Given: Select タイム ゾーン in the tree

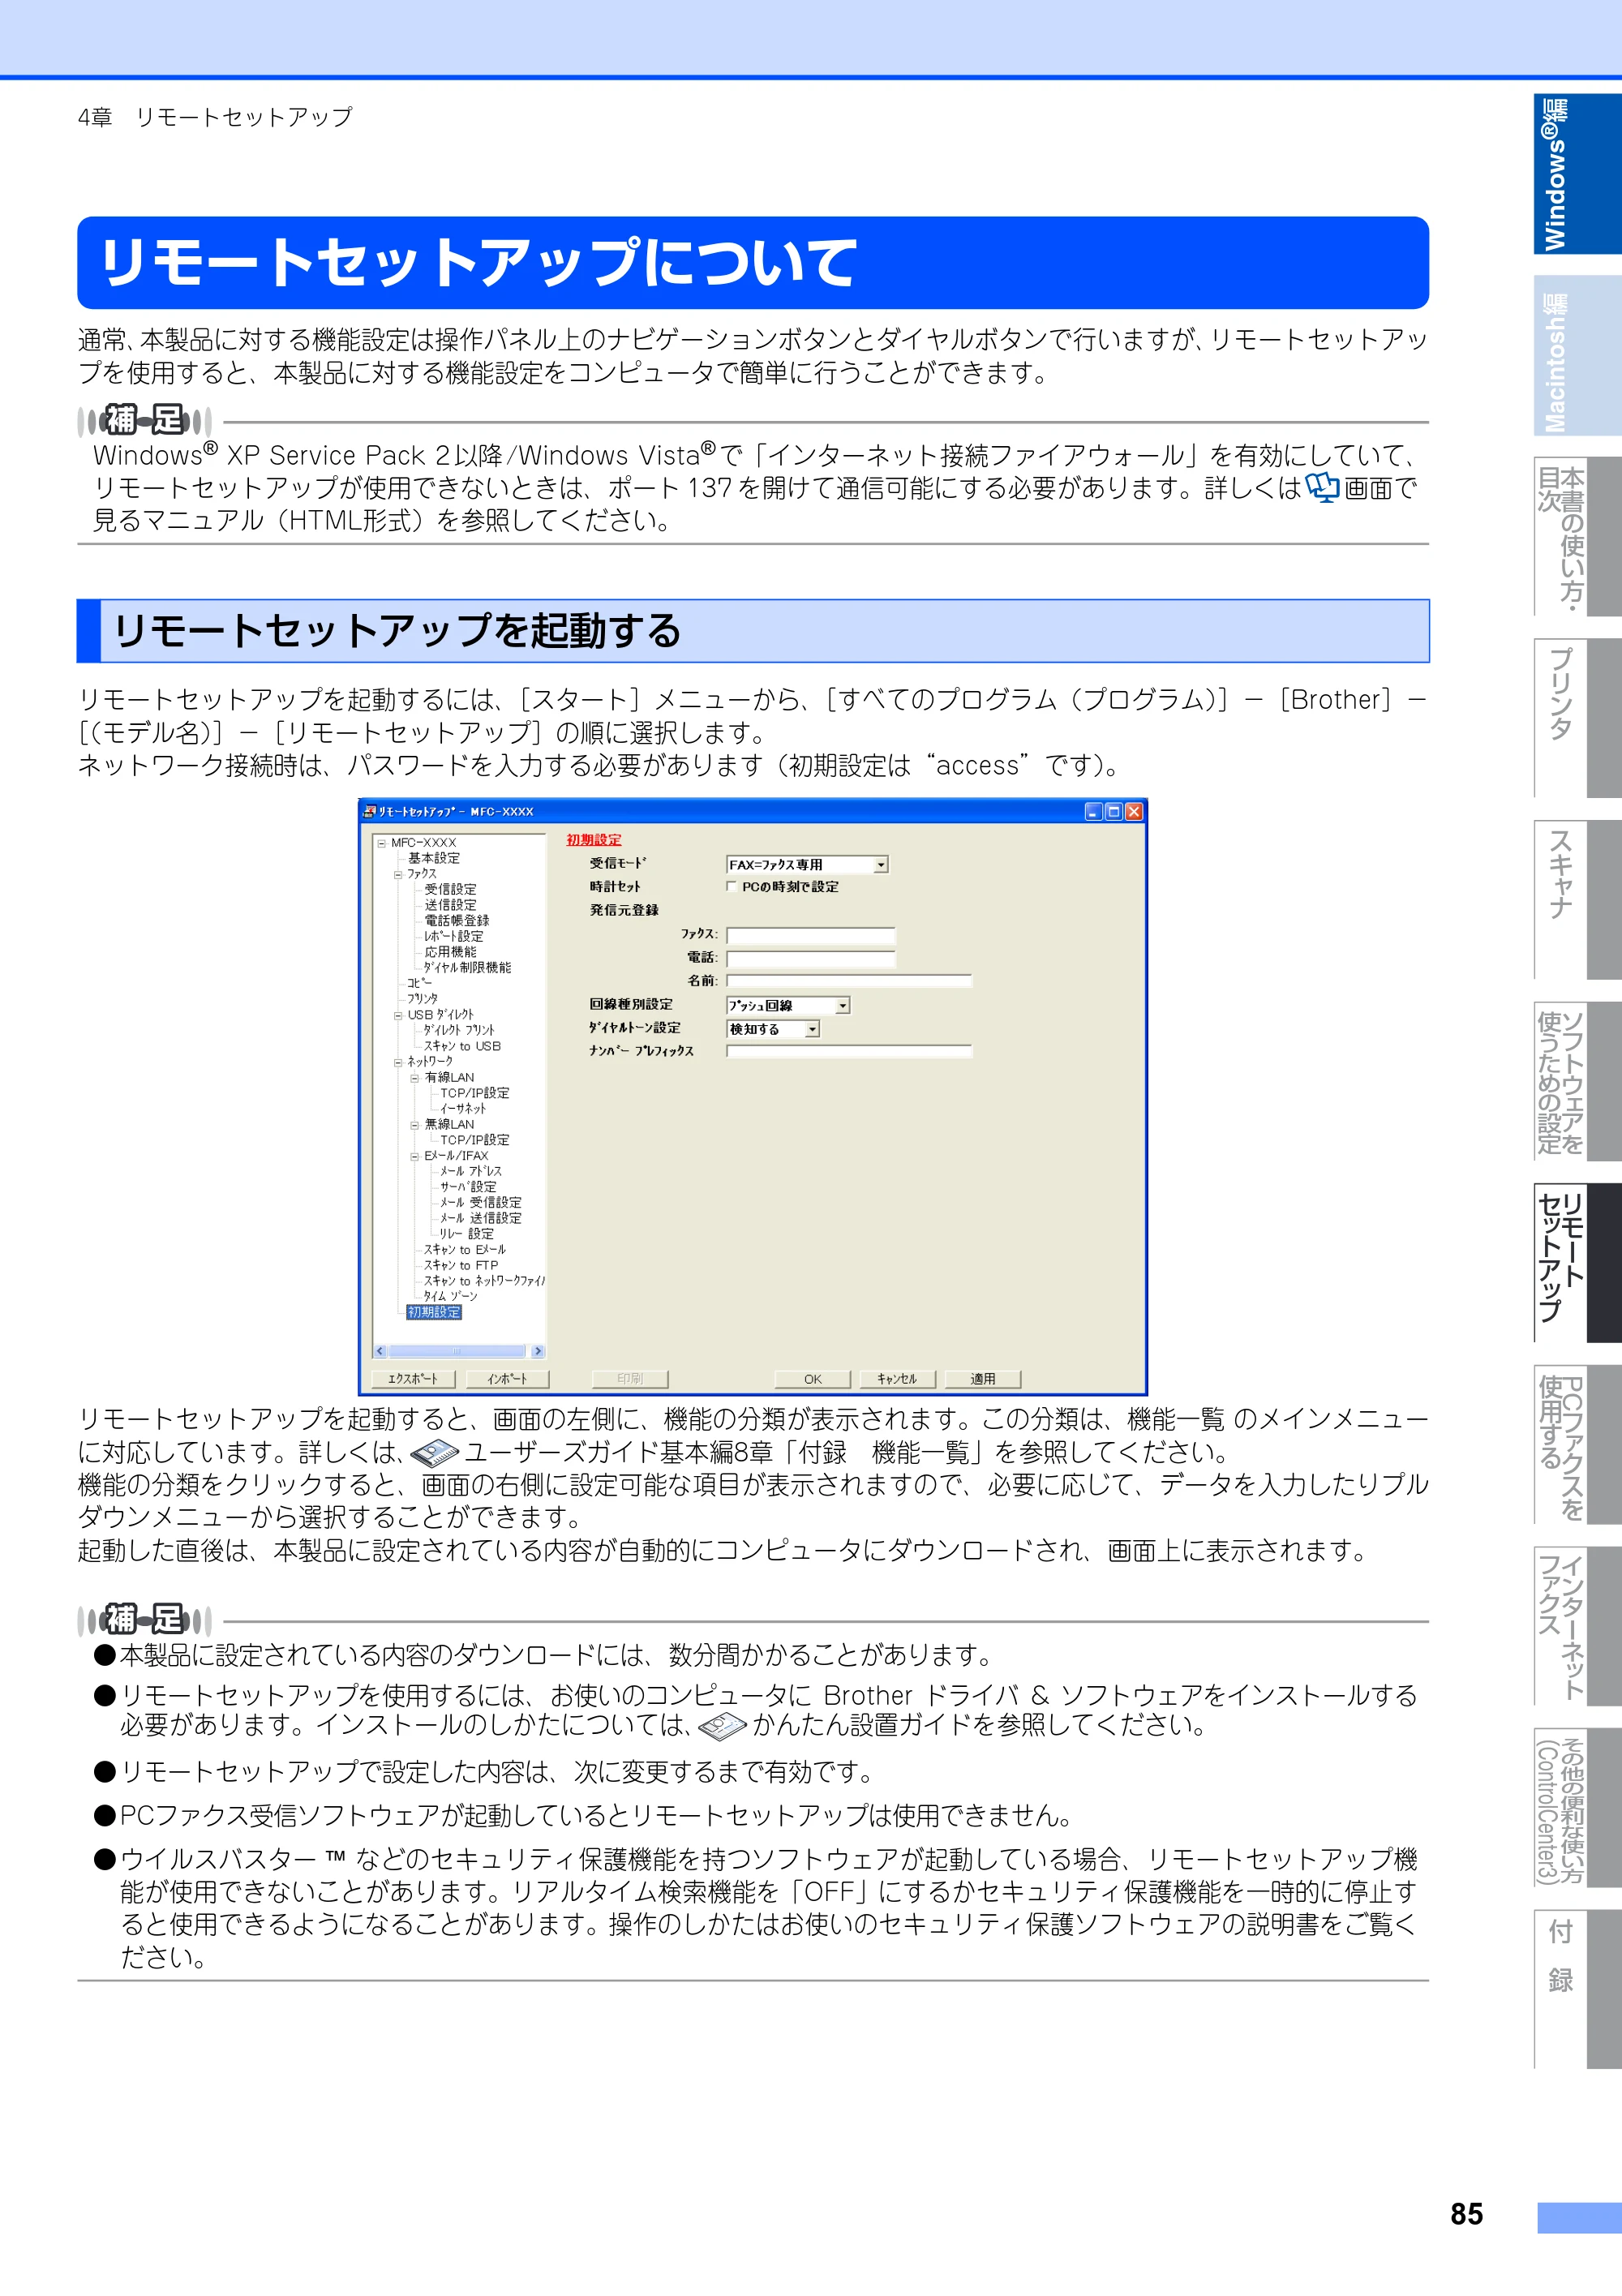Looking at the screenshot, I should point(450,1296).
